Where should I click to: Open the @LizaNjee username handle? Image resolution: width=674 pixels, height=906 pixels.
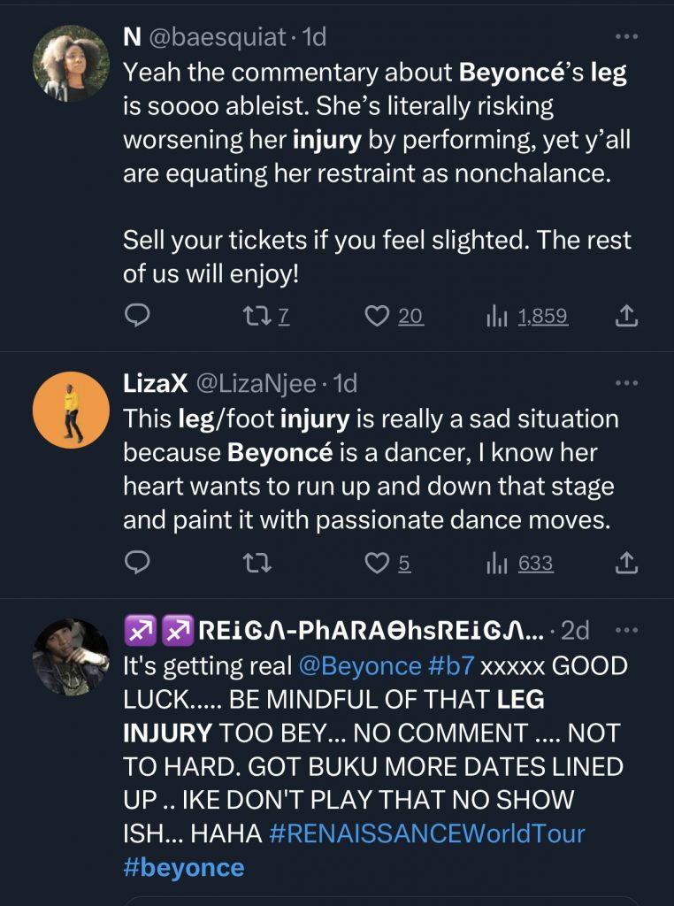coord(253,383)
